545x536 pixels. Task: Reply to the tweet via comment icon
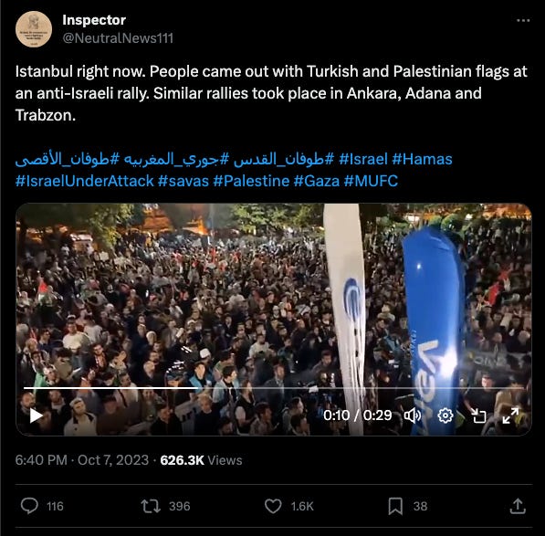29,506
